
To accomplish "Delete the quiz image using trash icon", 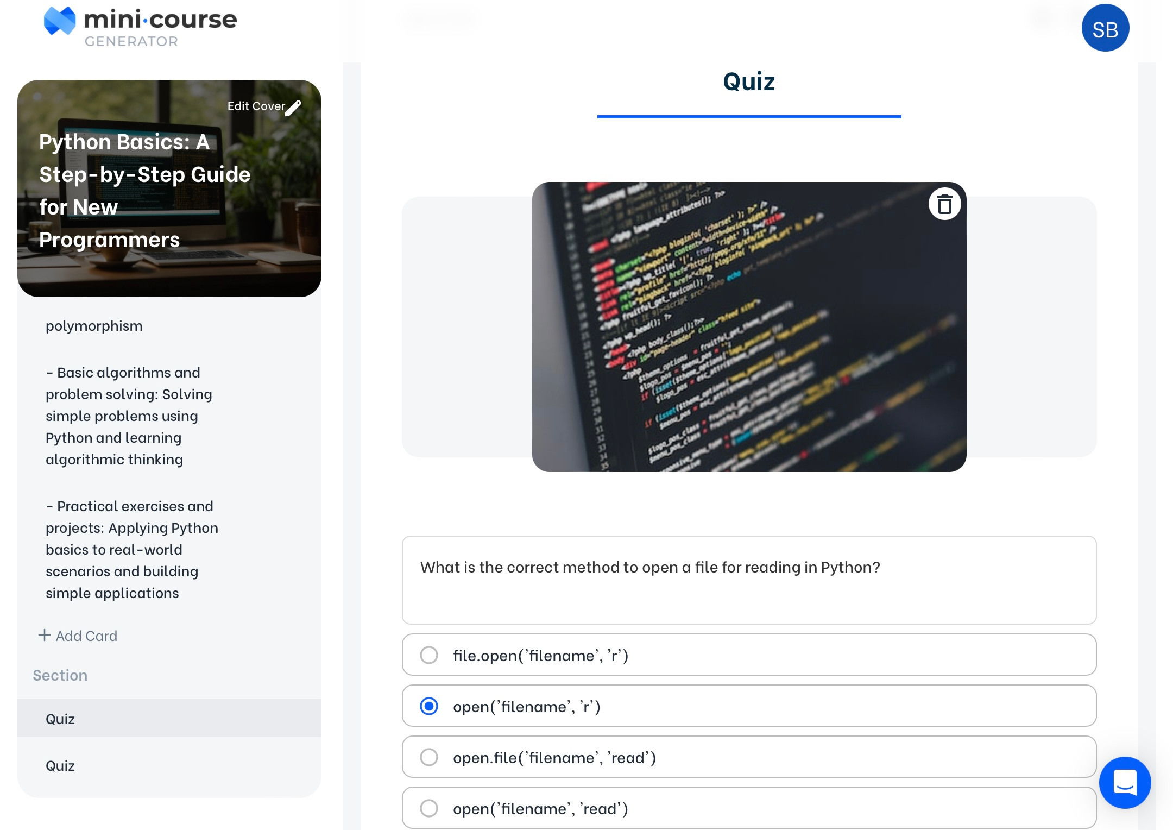I will pyautogui.click(x=944, y=205).
